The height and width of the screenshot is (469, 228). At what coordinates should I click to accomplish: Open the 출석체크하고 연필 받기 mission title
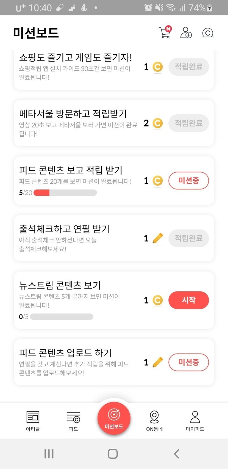(x=64, y=229)
